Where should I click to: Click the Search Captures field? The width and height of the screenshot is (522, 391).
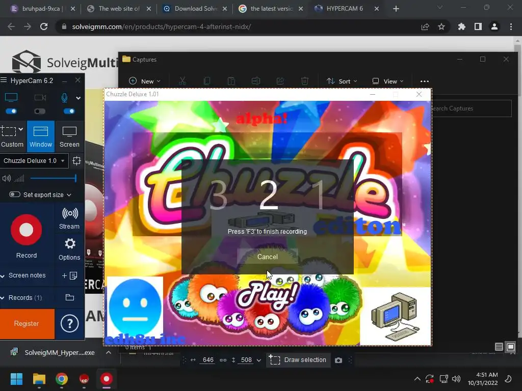(x=472, y=108)
